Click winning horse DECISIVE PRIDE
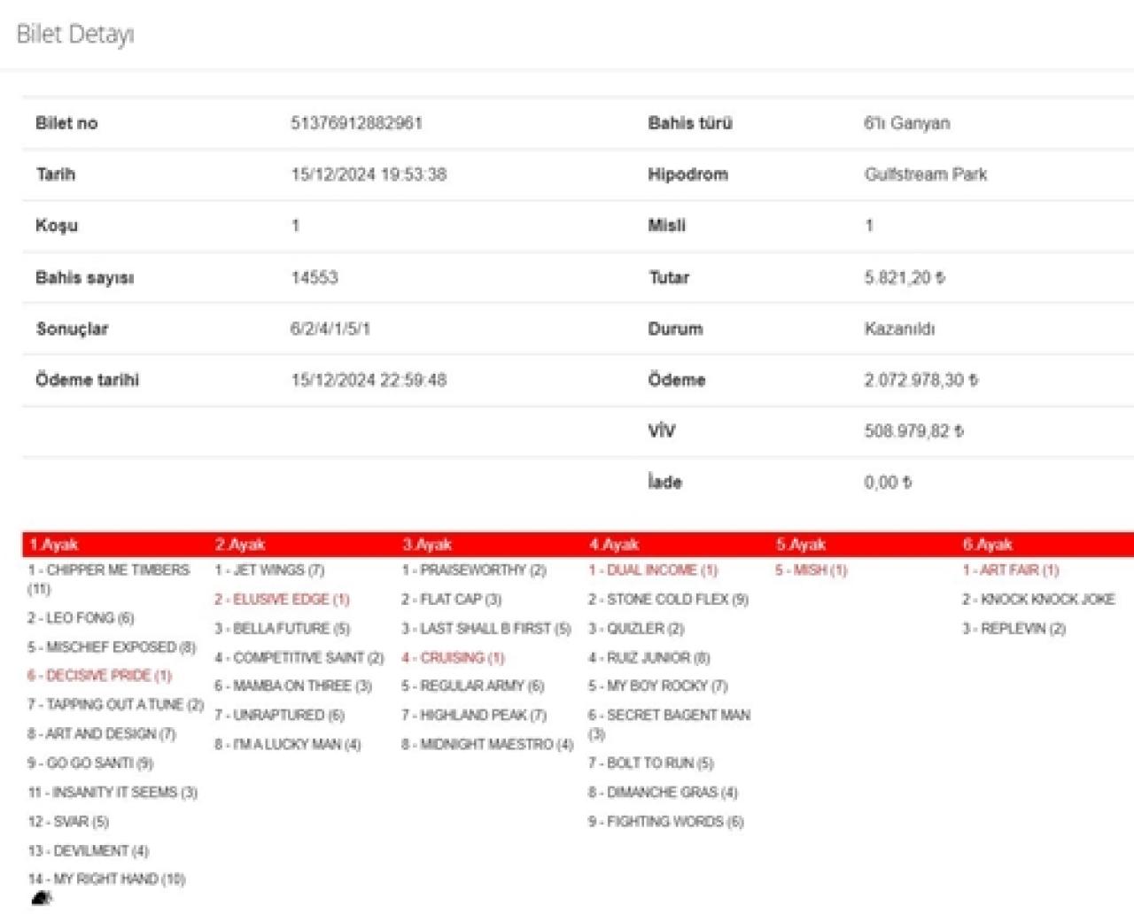The image size is (1134, 922). pos(99,676)
